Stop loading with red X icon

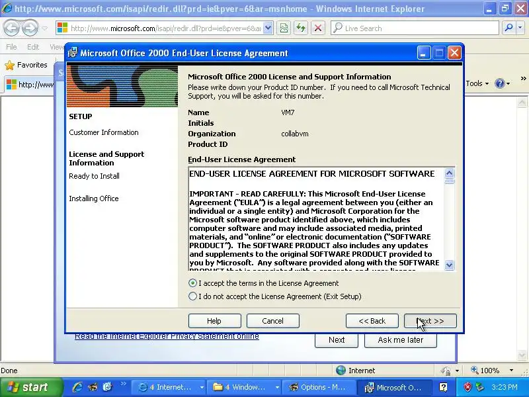pyautogui.click(x=318, y=28)
